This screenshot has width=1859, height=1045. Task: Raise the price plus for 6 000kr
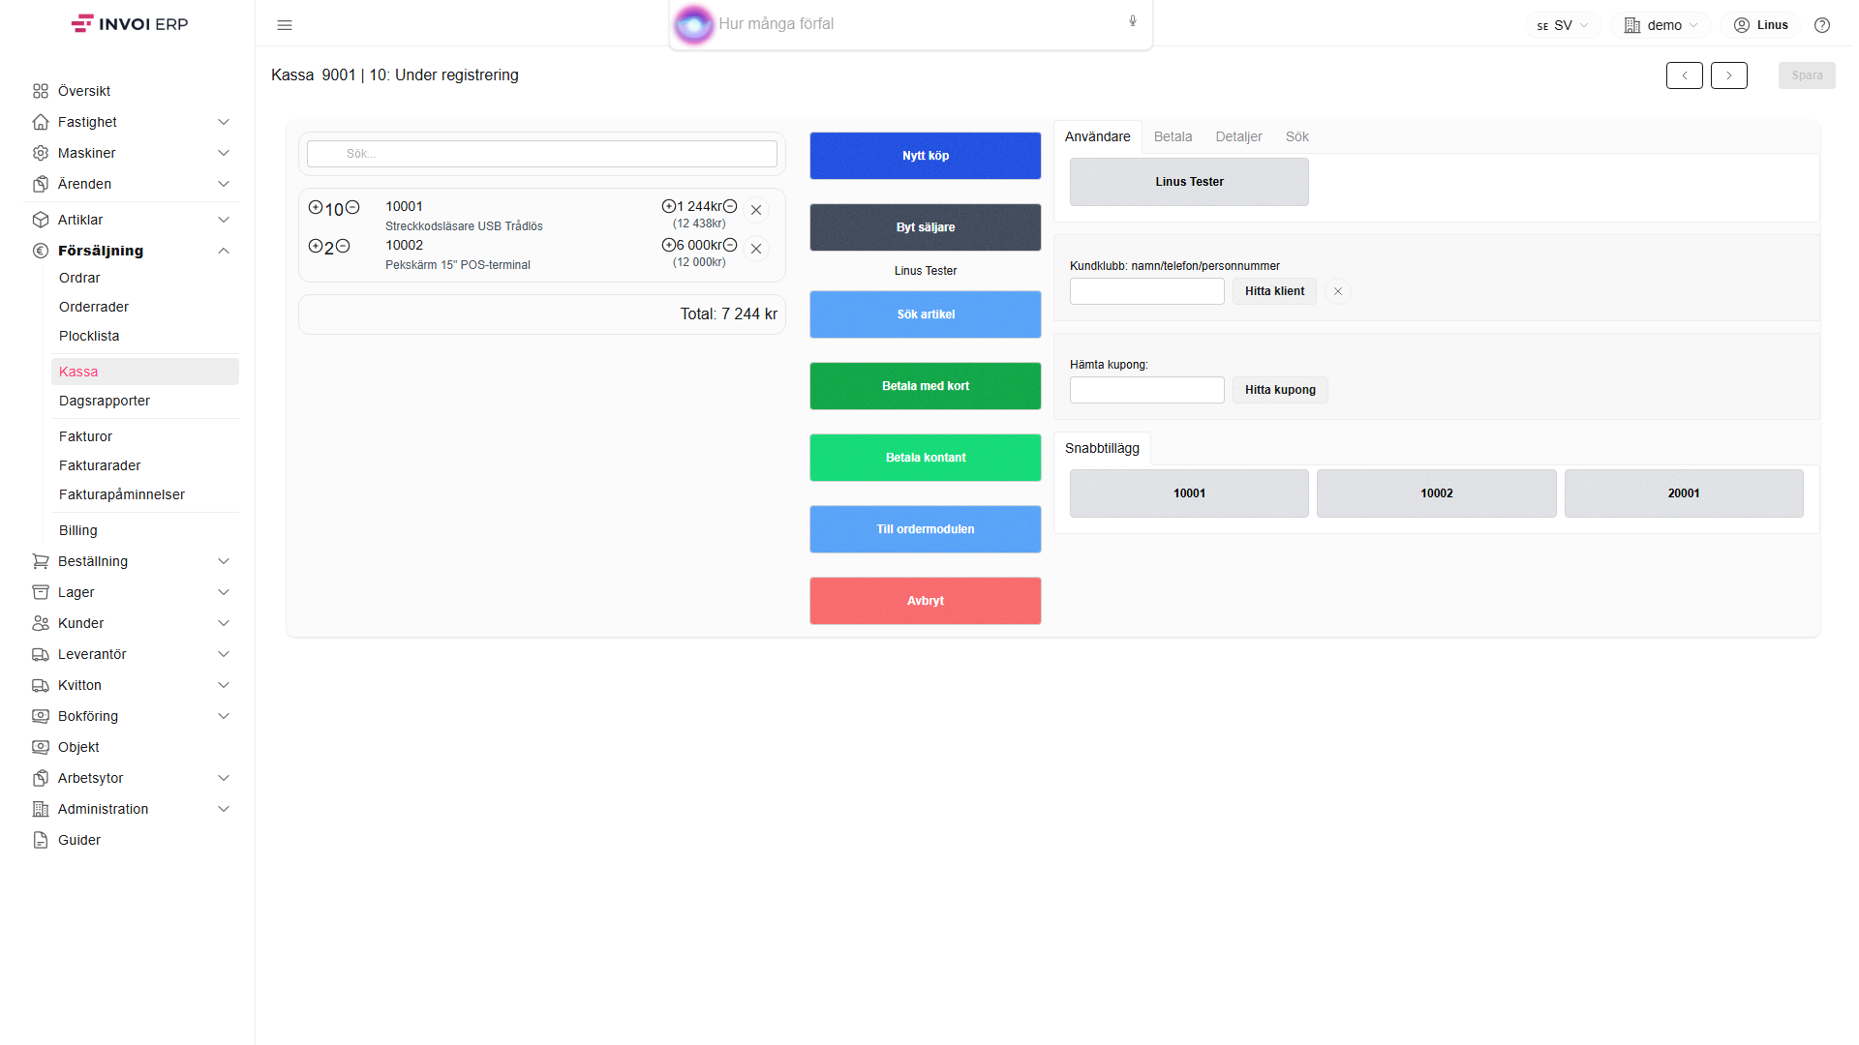click(x=668, y=245)
